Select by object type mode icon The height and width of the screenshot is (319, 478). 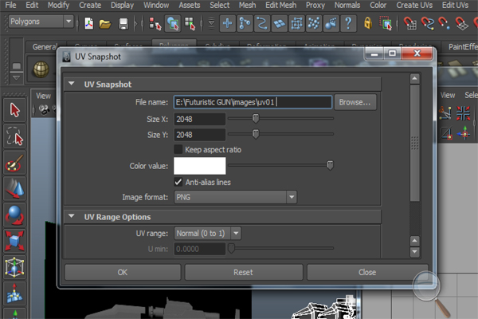click(173, 23)
